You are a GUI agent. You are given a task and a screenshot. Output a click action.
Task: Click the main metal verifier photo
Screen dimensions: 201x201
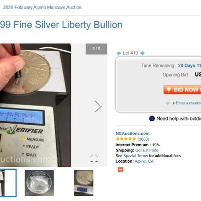coord(36,105)
